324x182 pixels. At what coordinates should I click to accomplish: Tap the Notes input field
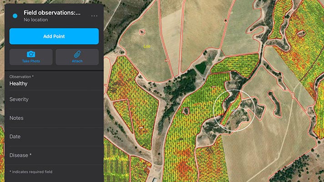pyautogui.click(x=54, y=118)
